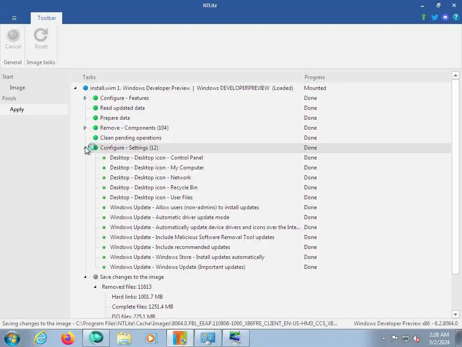Click green dot beside Desktop icon - Recycle Bin
This screenshot has width=462, height=347.
(x=104, y=188)
